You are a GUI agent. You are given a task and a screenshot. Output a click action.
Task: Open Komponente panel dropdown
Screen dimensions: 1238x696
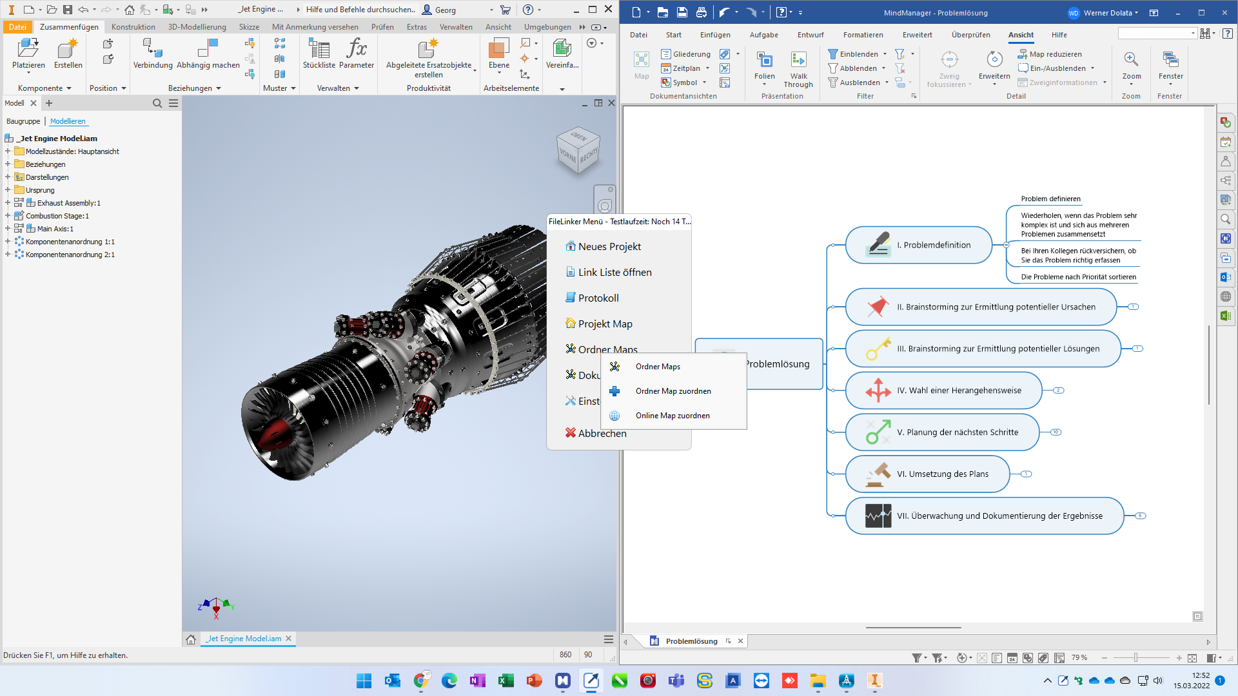(44, 88)
